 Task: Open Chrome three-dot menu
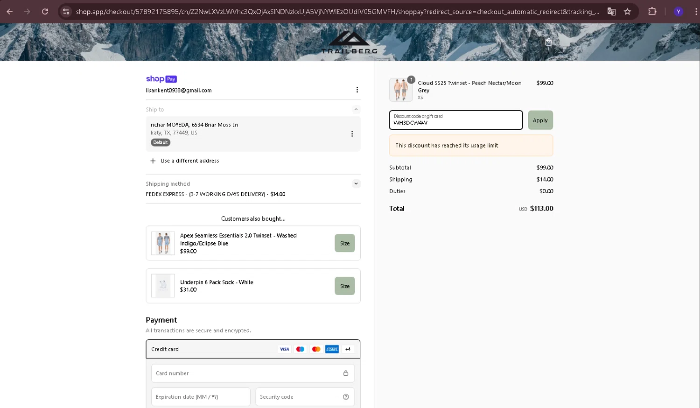(x=695, y=12)
